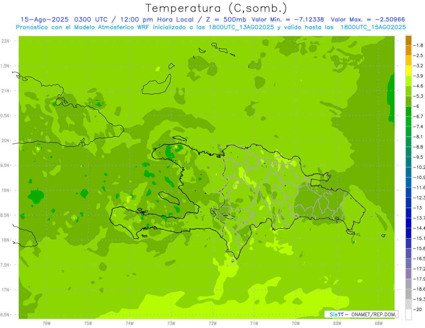Screen dimensions: 425x328
Task: Click the '-20' legend value
Action: pos(418,310)
